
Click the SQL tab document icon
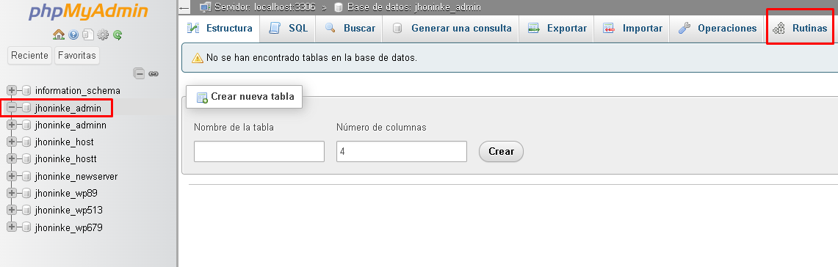[275, 29]
